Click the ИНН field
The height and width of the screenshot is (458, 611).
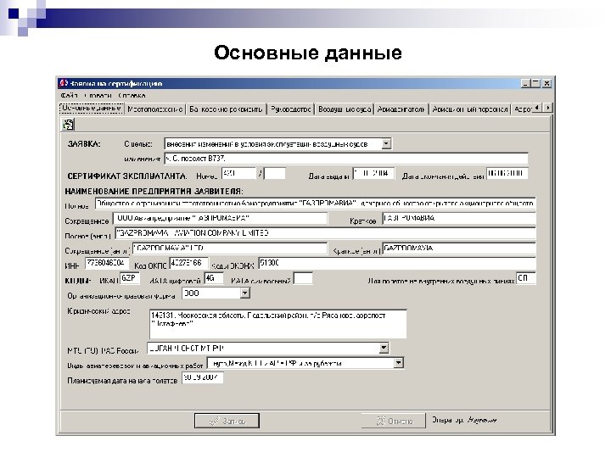(x=107, y=264)
